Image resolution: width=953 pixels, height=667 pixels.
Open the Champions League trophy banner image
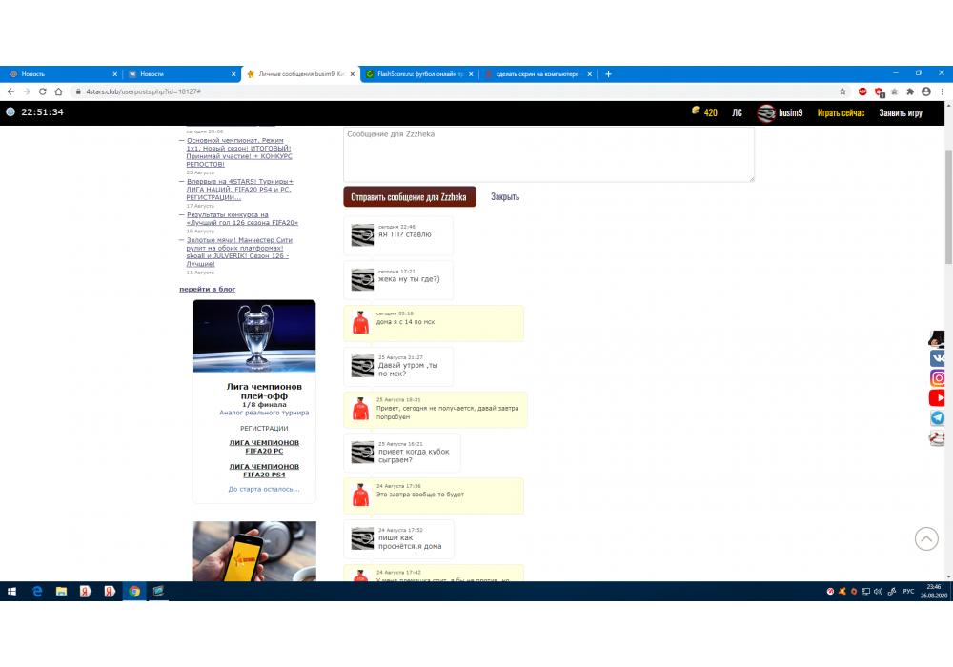(x=254, y=336)
